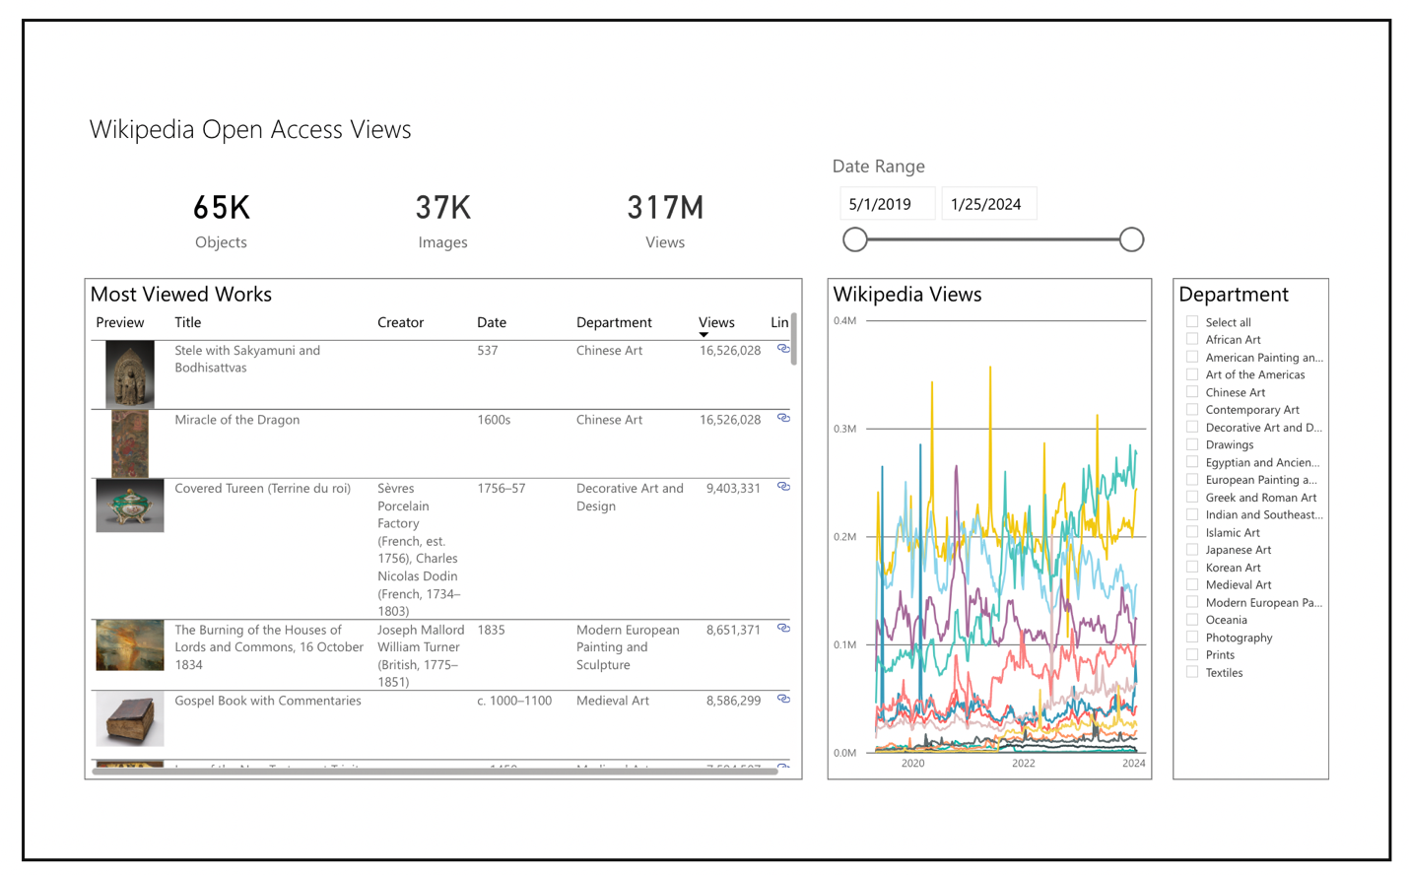Tick Decorative Art and Design checkbox
The height and width of the screenshot is (875, 1409).
tap(1192, 427)
